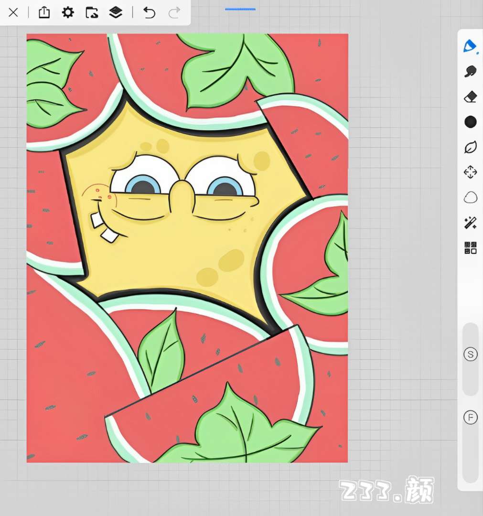Click the blue handle bar at top

click(x=240, y=9)
